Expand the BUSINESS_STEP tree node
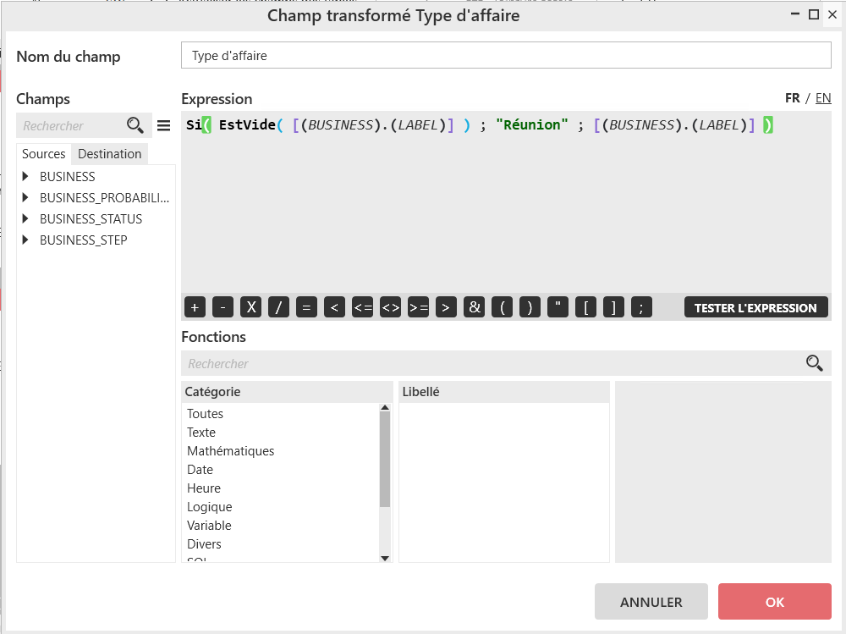 26,240
